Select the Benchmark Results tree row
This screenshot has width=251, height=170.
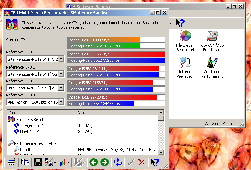27,119
